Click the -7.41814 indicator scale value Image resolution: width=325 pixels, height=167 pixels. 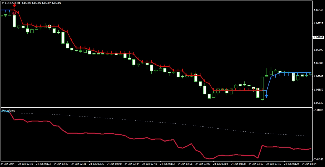[318, 110]
